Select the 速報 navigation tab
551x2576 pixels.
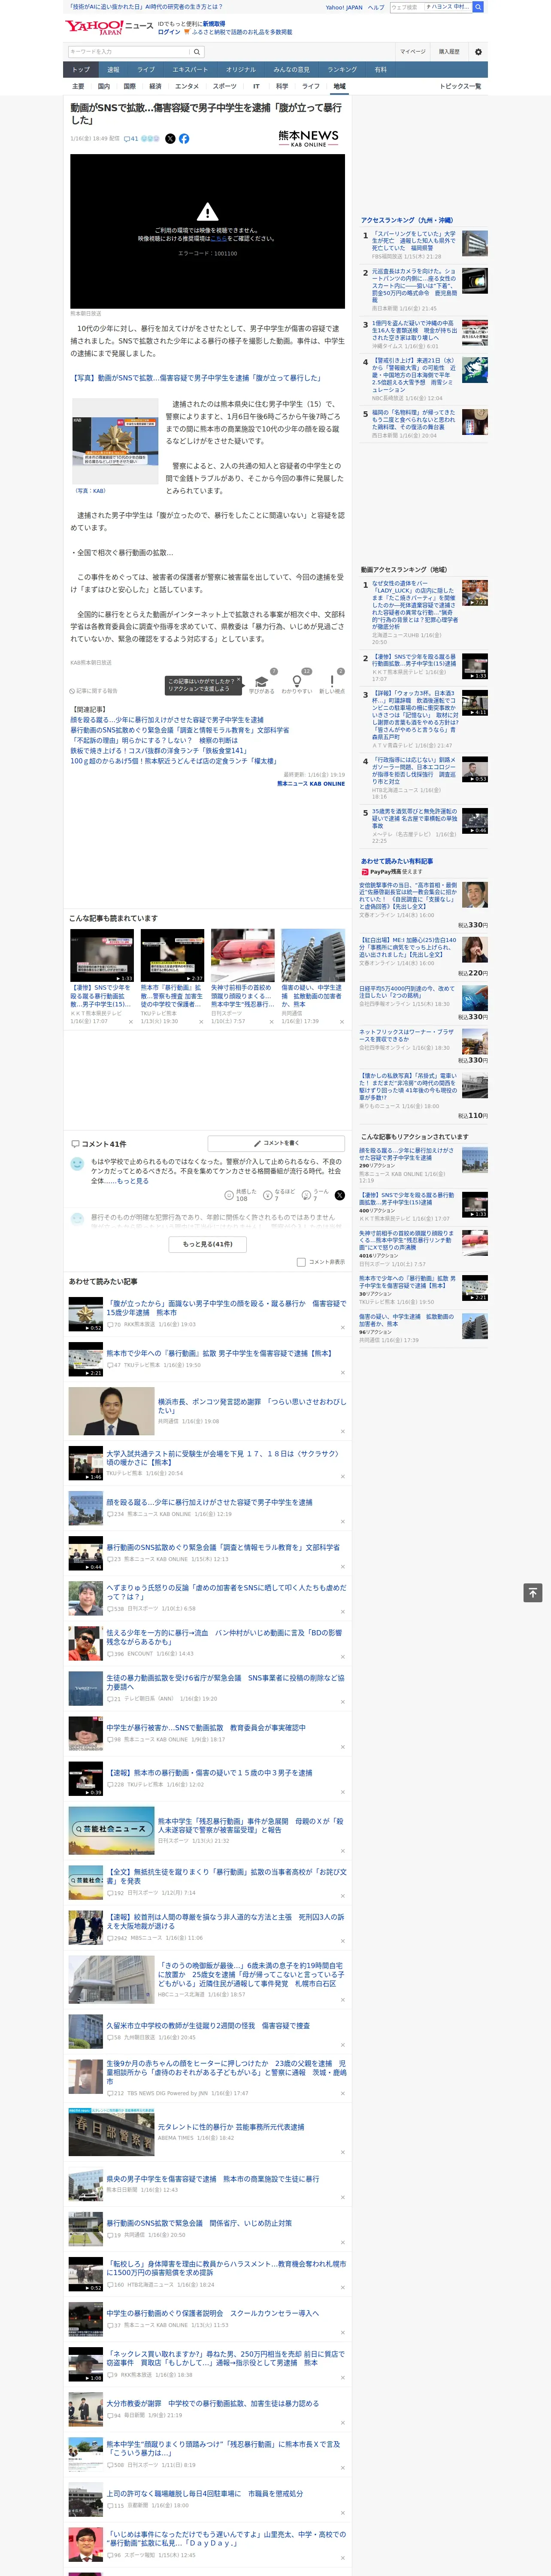(113, 69)
